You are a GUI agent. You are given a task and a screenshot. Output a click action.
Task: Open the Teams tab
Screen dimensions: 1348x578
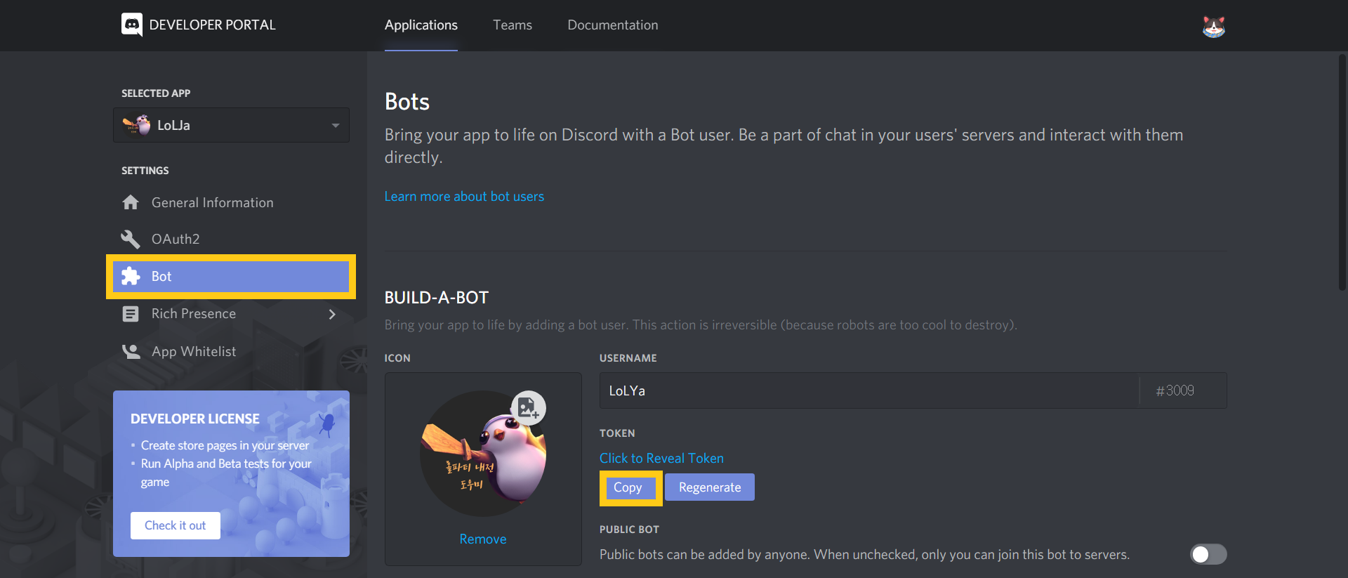click(513, 25)
